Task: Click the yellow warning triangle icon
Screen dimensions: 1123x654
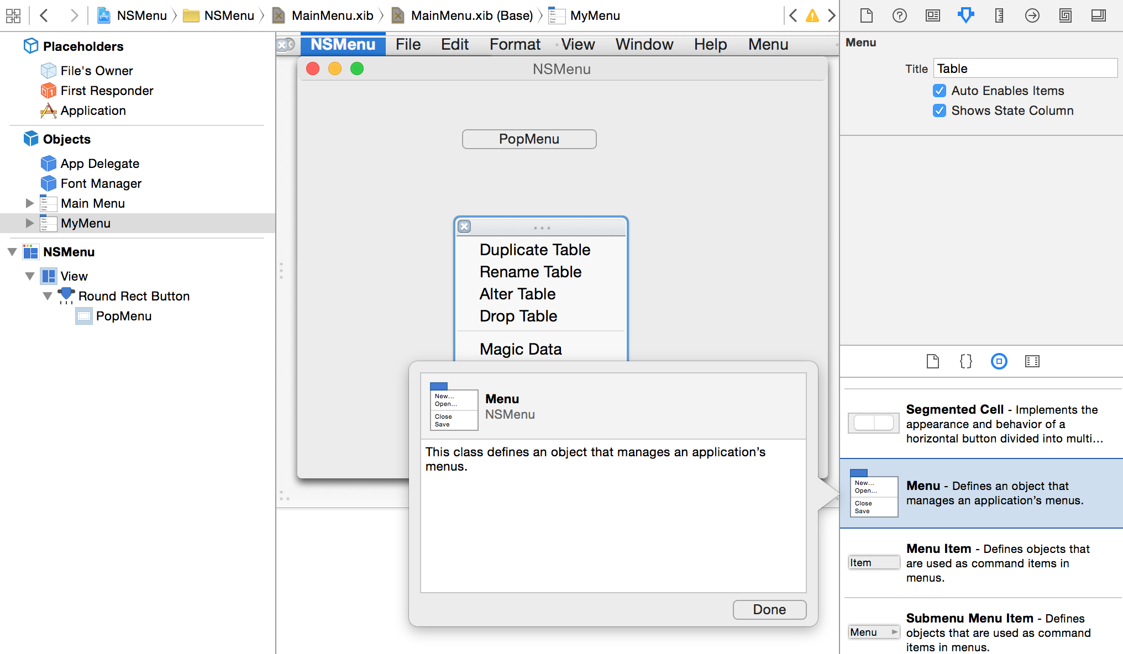Action: point(812,15)
